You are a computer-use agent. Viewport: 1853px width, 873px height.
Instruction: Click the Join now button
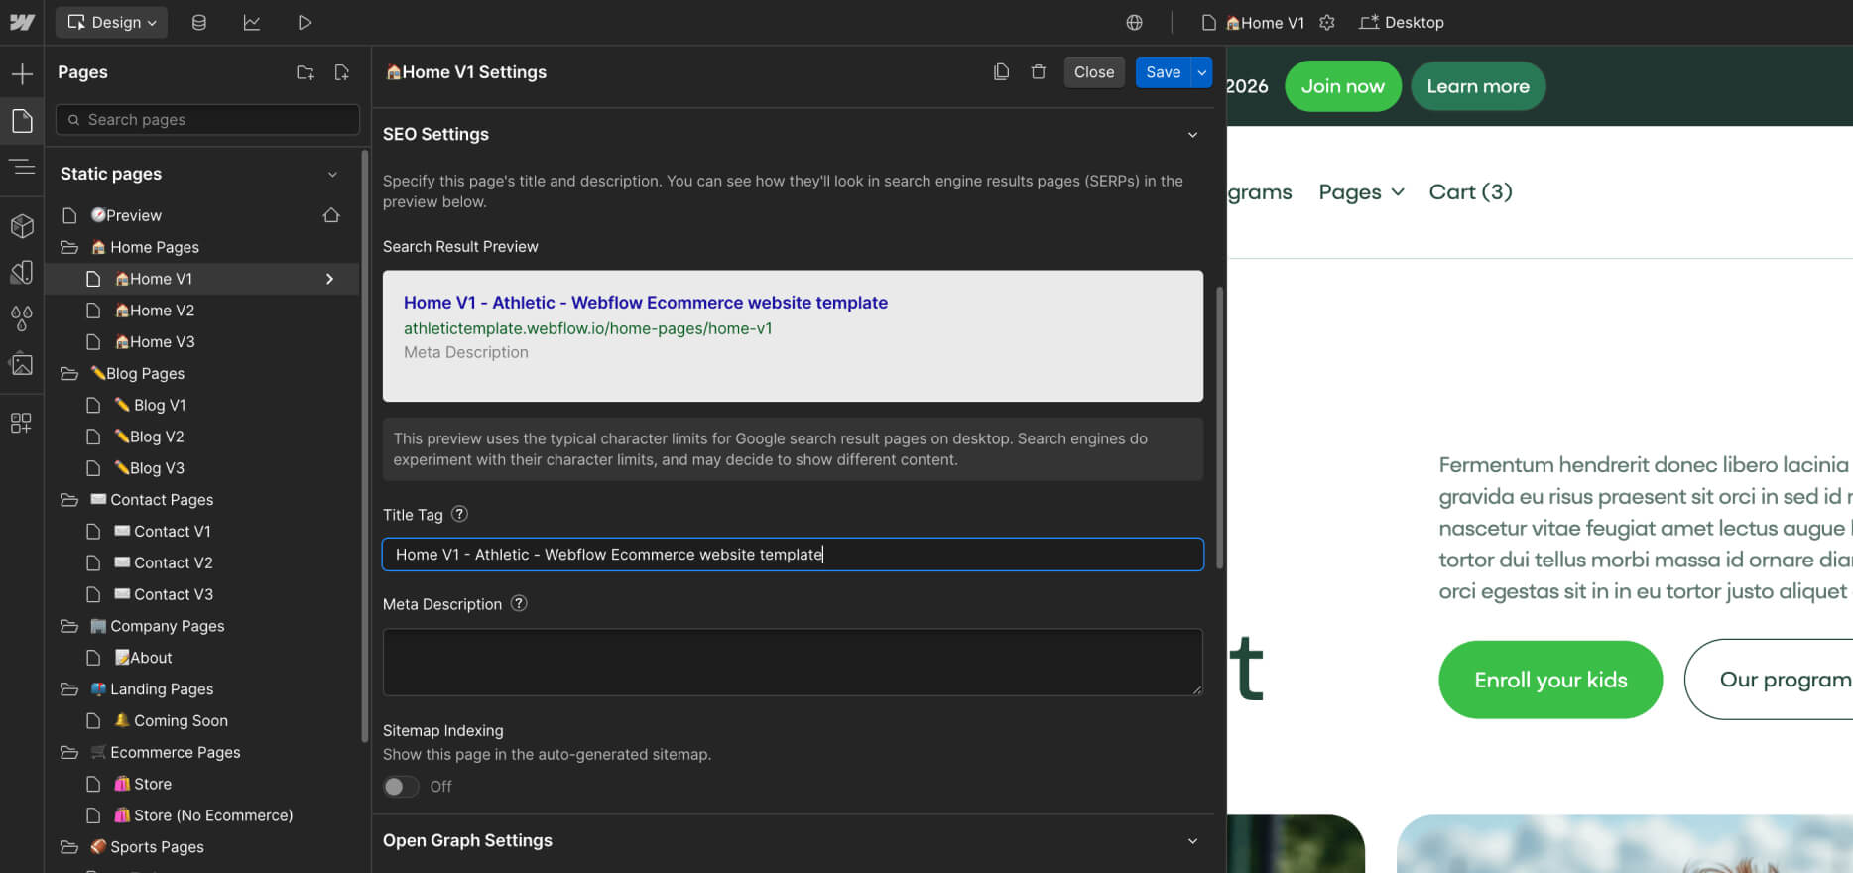[1343, 86]
